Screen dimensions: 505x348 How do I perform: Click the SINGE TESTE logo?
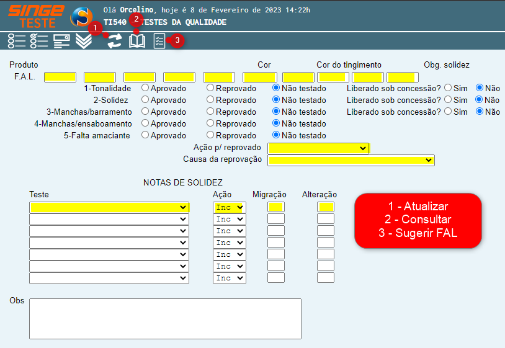click(x=35, y=16)
